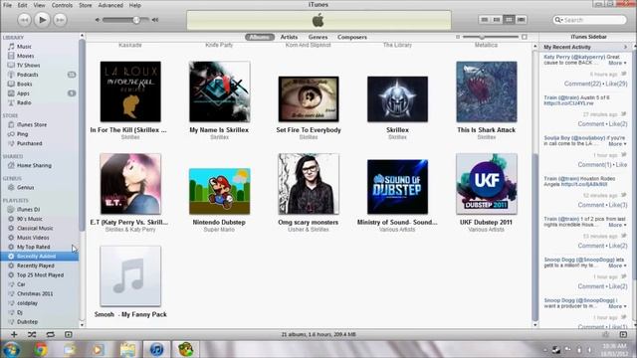Screen dimensions: 637x358
Task: Toggle the iTunes Sidebar button
Action: [x=623, y=334]
